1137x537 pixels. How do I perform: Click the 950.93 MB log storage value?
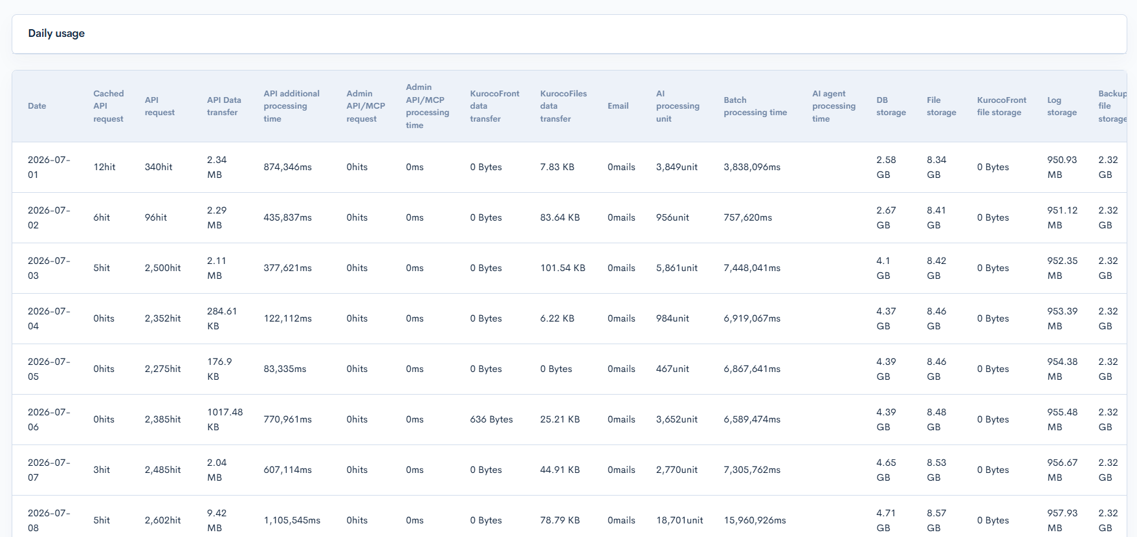pos(1062,167)
